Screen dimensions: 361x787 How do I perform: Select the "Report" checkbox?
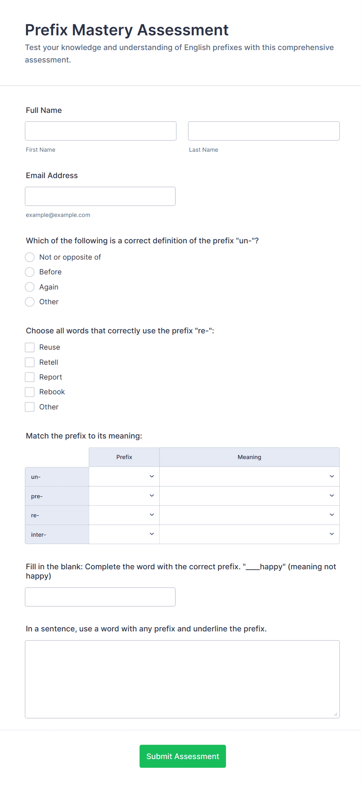point(30,377)
